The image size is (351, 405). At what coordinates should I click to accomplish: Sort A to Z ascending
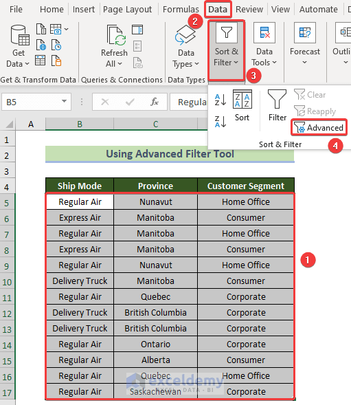point(220,100)
